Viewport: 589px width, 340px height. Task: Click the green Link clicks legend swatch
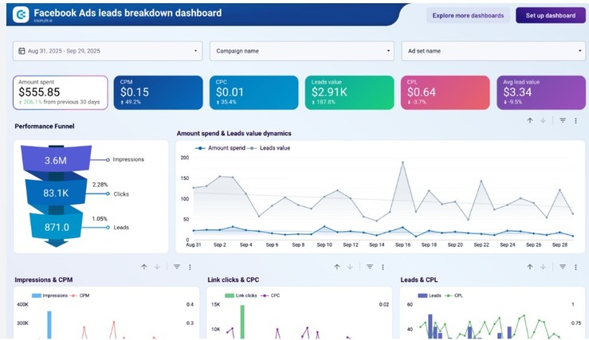pos(230,295)
